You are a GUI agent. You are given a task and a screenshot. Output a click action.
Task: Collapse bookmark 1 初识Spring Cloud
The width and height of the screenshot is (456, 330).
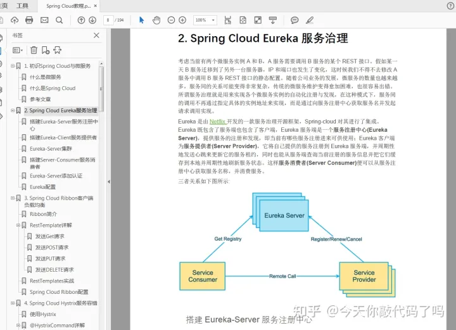[x=13, y=66]
